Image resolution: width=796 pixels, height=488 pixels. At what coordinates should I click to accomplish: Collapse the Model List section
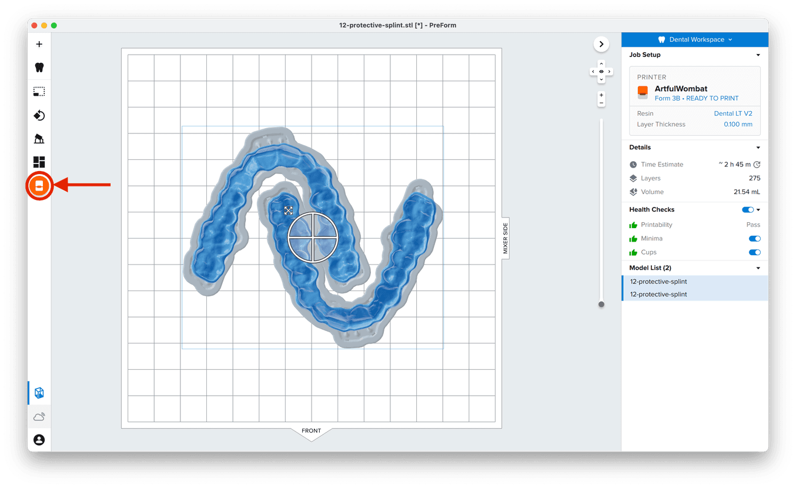758,268
